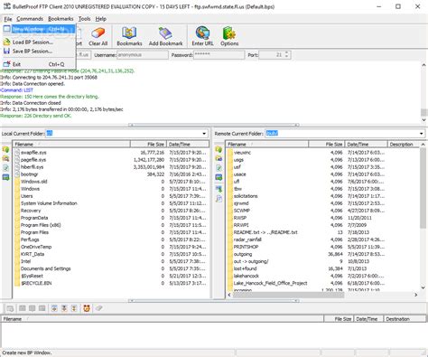
Task: Click the first of three queue arrow icons
Action: [x=54, y=308]
